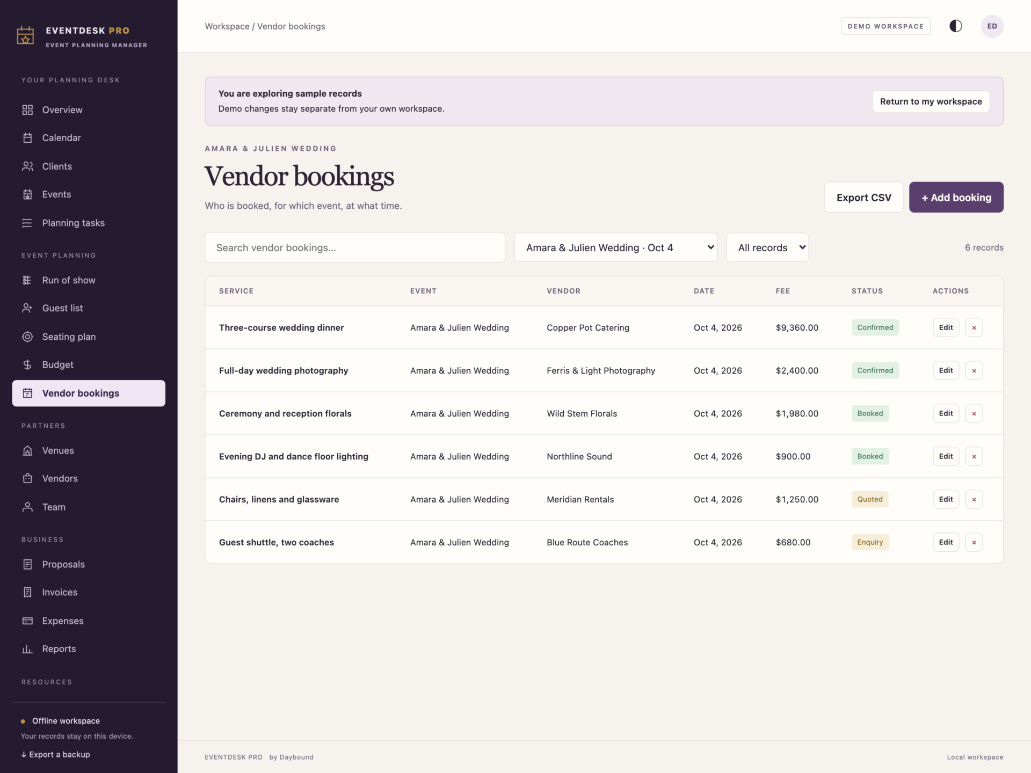The width and height of the screenshot is (1031, 773).
Task: Click the EventDesk Pro calendar-star logo icon
Action: pos(25,36)
